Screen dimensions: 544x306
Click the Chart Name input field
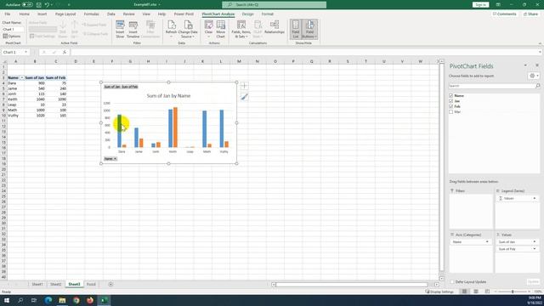click(x=14, y=29)
